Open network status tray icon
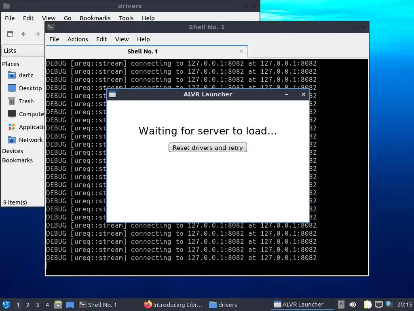 point(378,305)
